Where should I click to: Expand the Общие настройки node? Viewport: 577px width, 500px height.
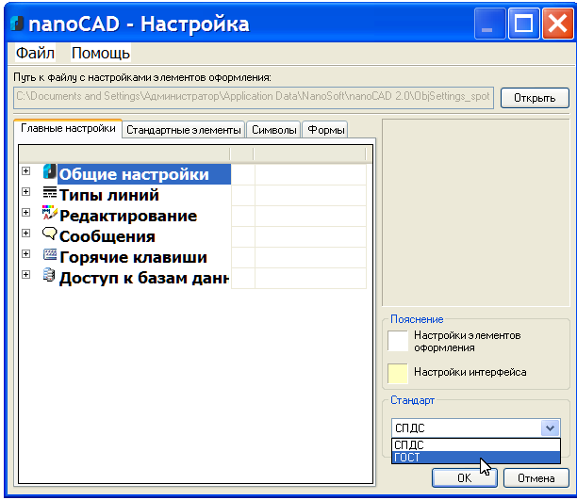click(x=25, y=171)
